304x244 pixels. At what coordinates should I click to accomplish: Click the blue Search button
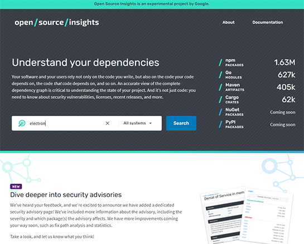(x=181, y=123)
